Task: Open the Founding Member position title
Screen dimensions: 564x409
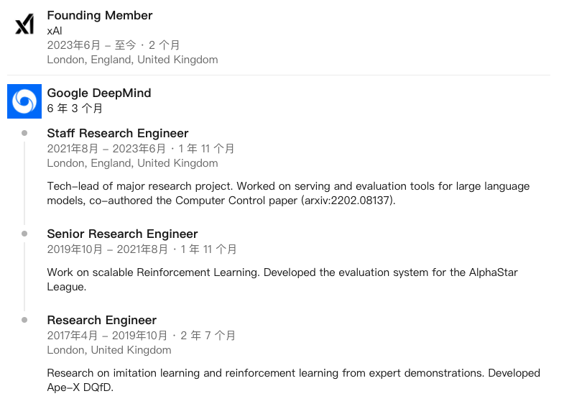Action: tap(100, 16)
